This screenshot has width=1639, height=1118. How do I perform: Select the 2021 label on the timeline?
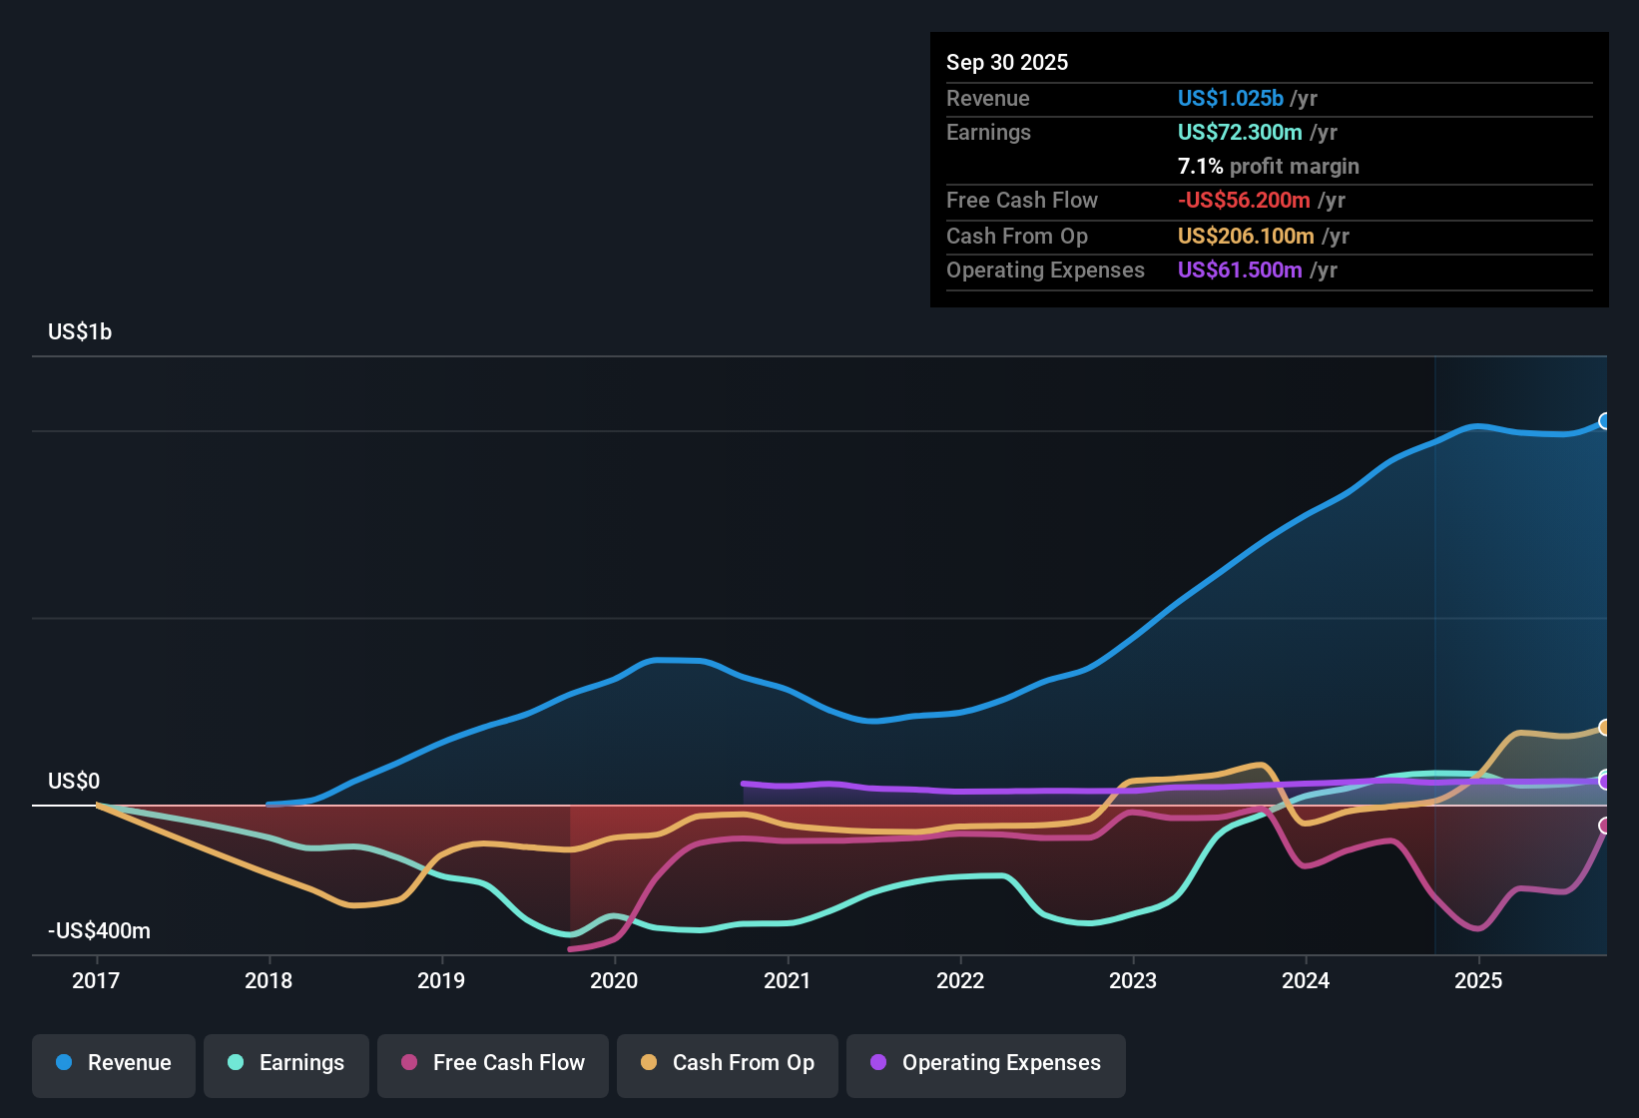pos(788,980)
